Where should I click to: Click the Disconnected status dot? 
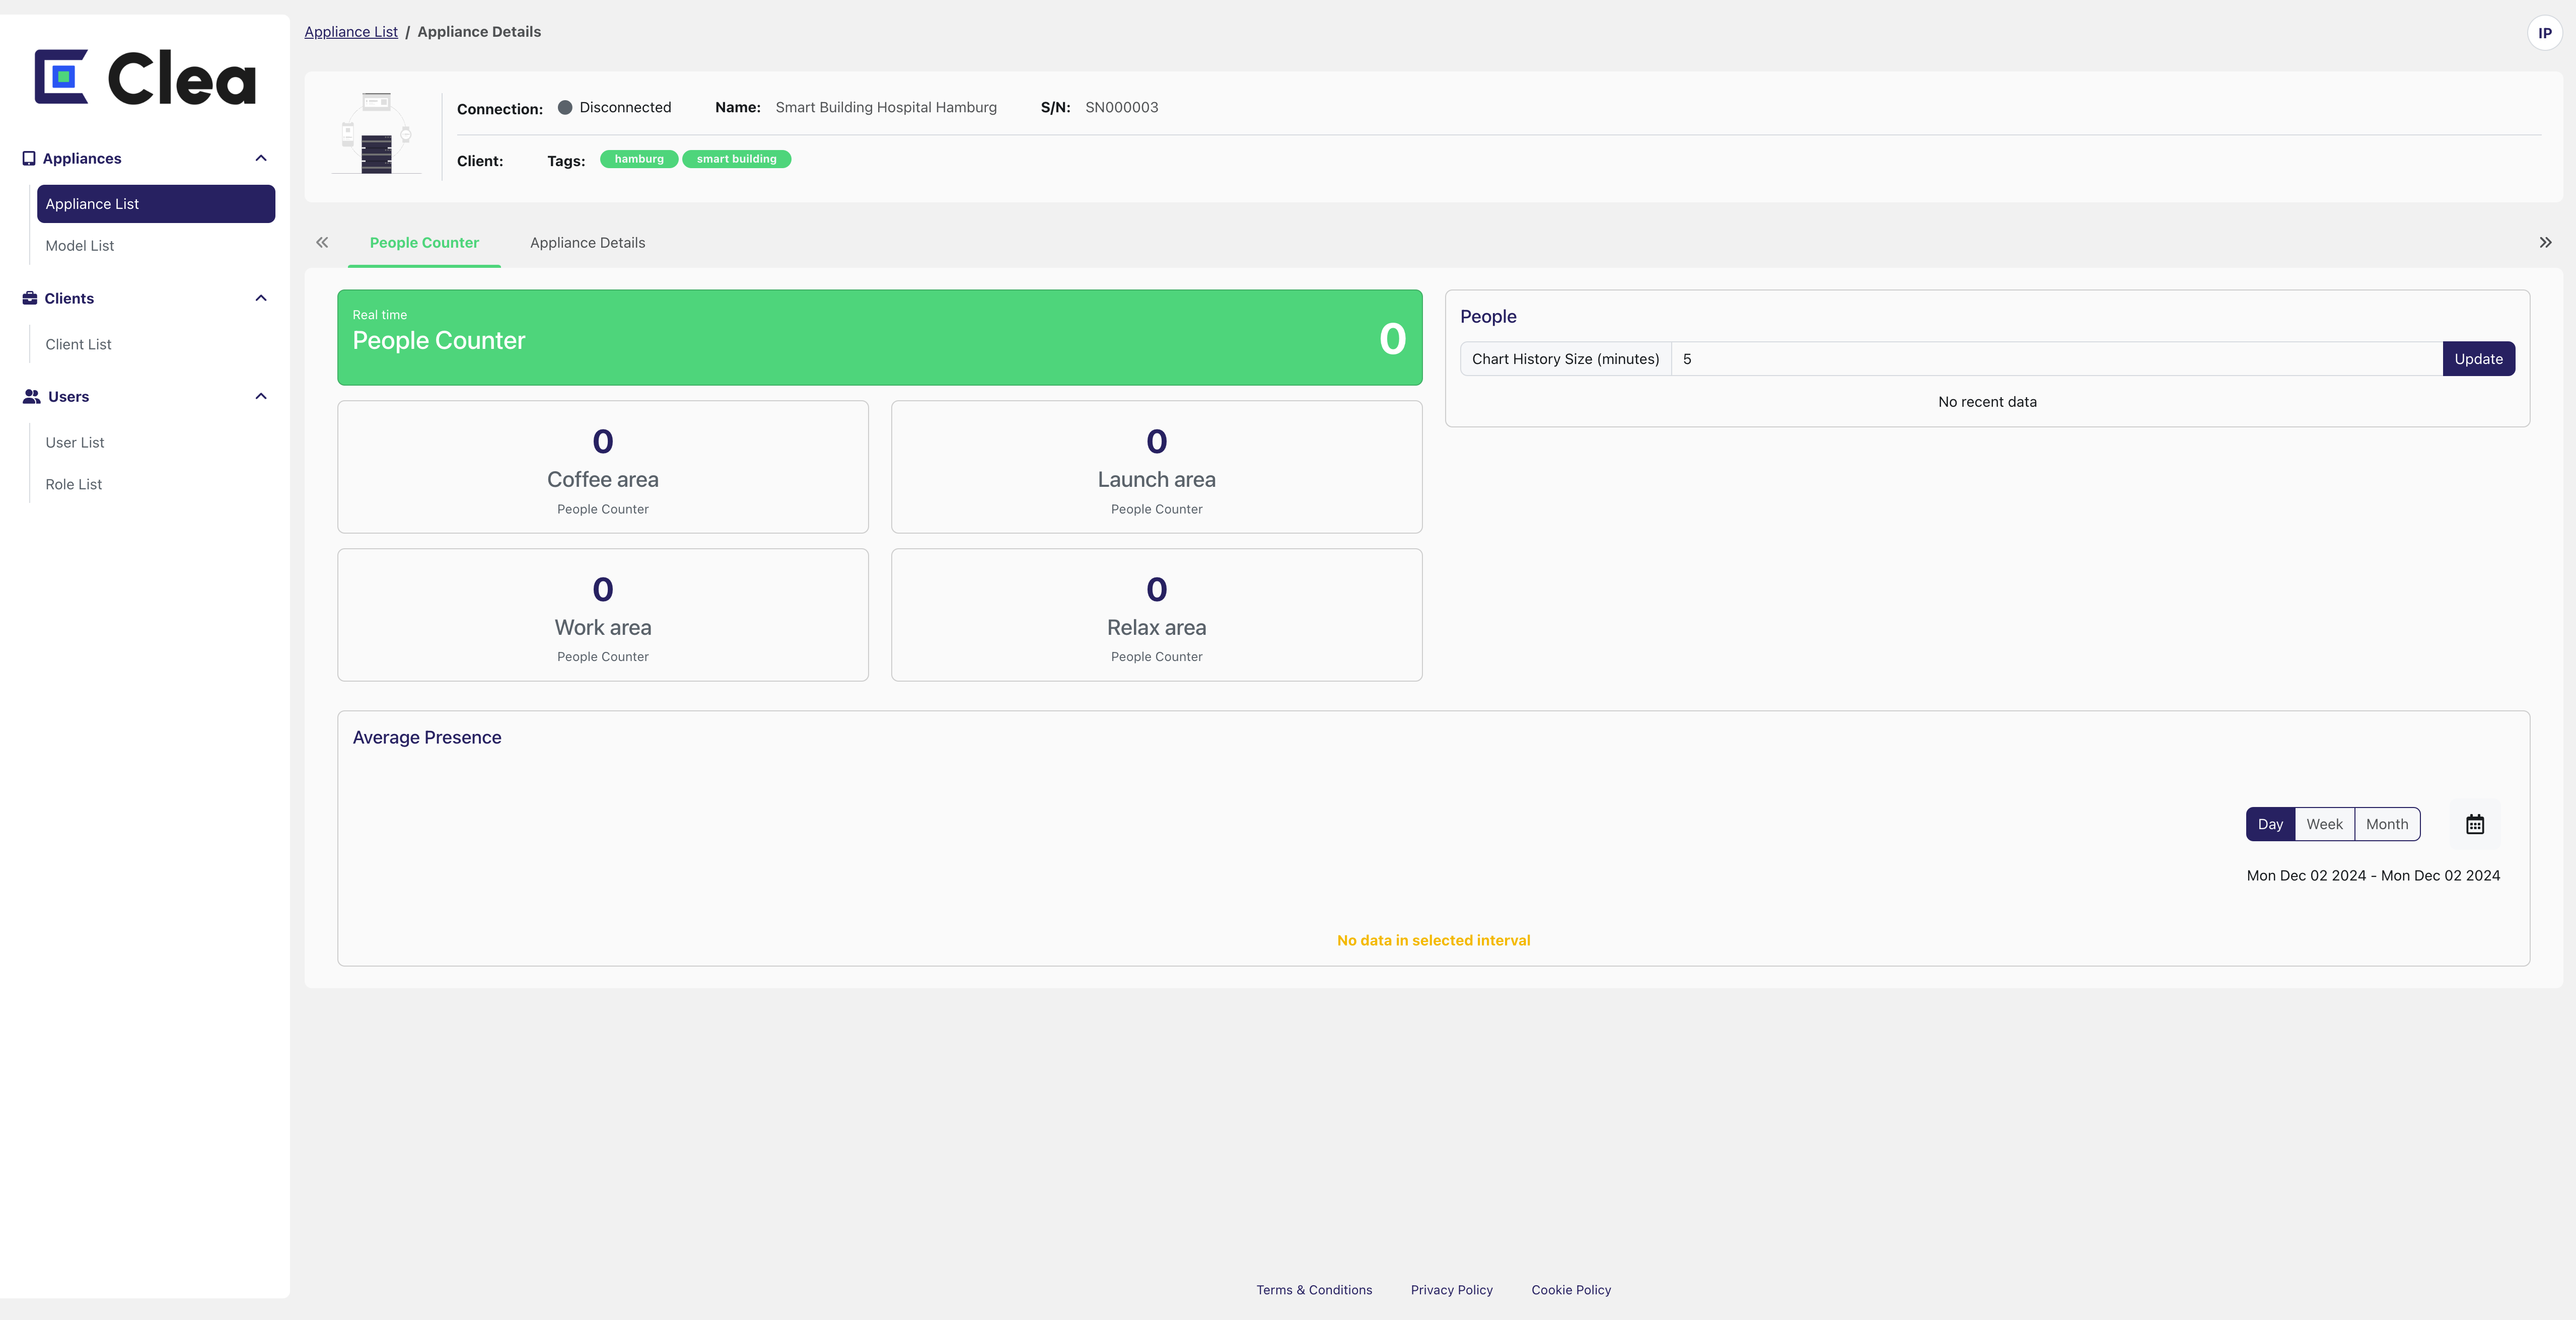coord(565,107)
